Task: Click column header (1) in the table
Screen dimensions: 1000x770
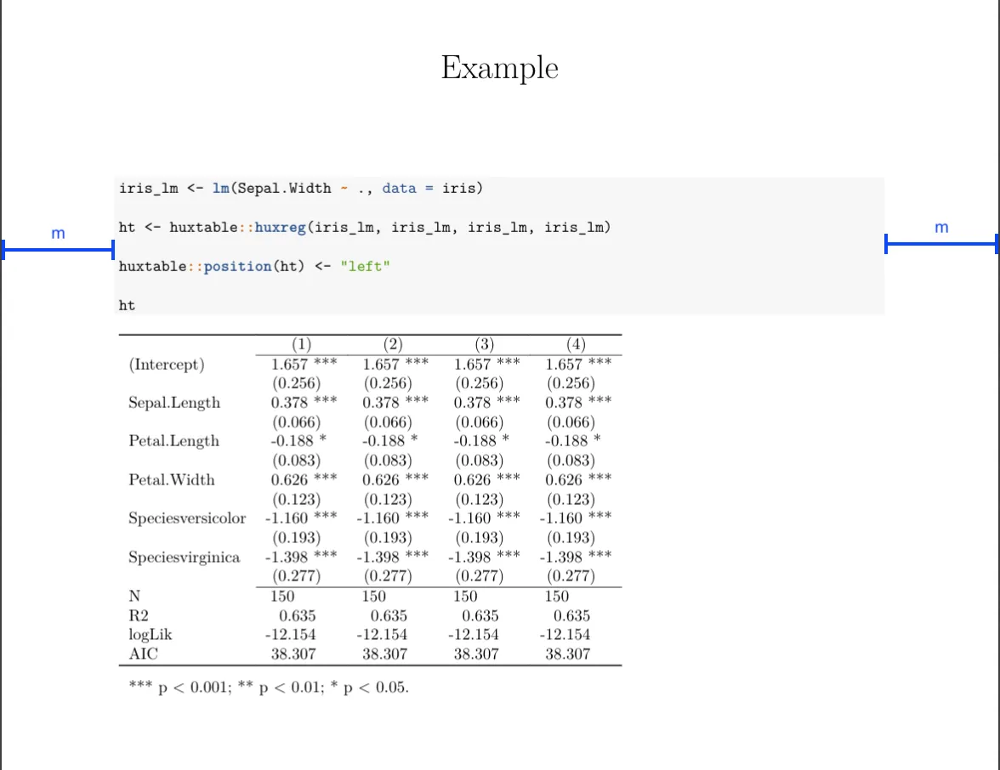Action: 302,344
